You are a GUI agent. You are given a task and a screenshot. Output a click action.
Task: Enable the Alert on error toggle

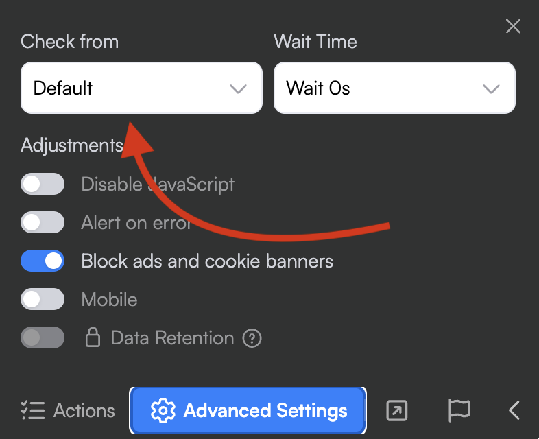pyautogui.click(x=43, y=222)
